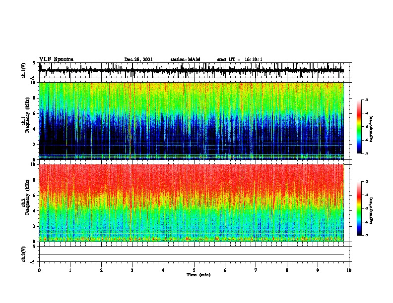Click the "-7" label on ch.2 color bar
Screen dimensions: 393x303
click(366, 235)
